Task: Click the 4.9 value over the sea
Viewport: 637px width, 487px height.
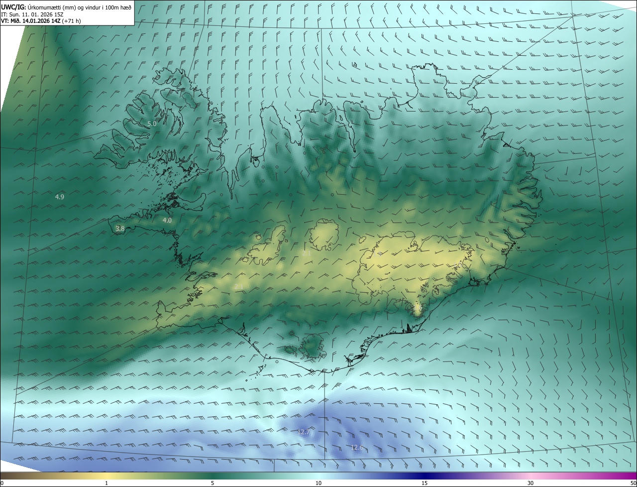Action: point(60,197)
